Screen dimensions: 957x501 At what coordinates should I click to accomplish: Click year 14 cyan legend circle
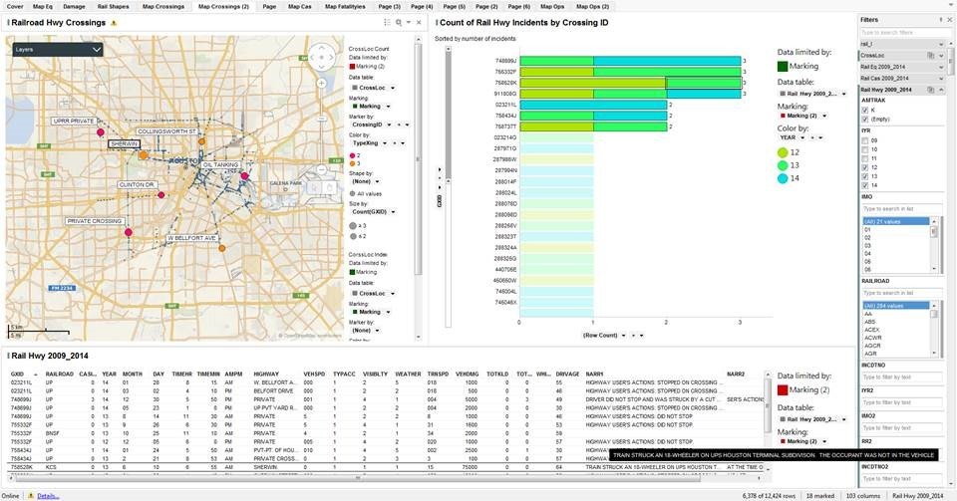click(x=783, y=178)
